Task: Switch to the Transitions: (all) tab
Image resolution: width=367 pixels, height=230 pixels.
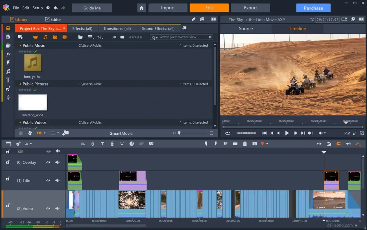Action: click(117, 29)
